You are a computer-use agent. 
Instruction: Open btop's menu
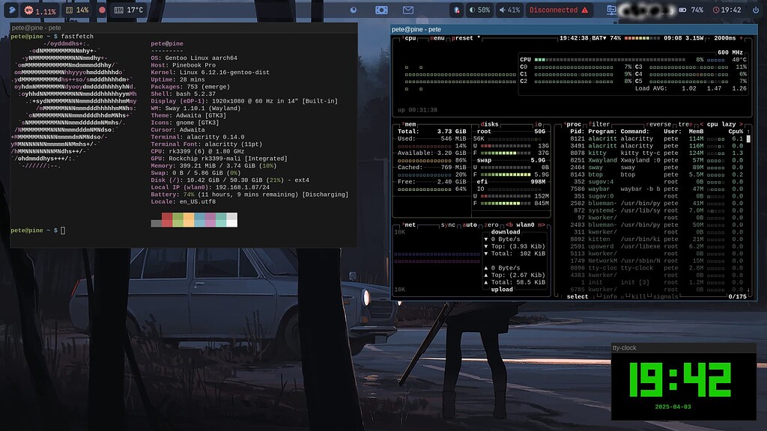pos(436,37)
